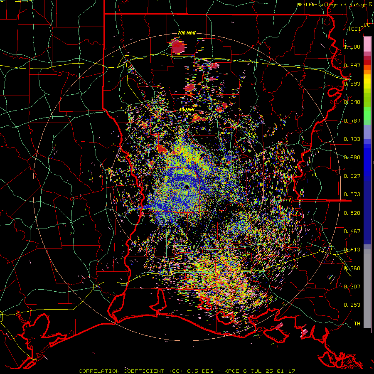Select the 0.680 scale value
Viewport: 374px width, 374px height.
pyautogui.click(x=352, y=157)
